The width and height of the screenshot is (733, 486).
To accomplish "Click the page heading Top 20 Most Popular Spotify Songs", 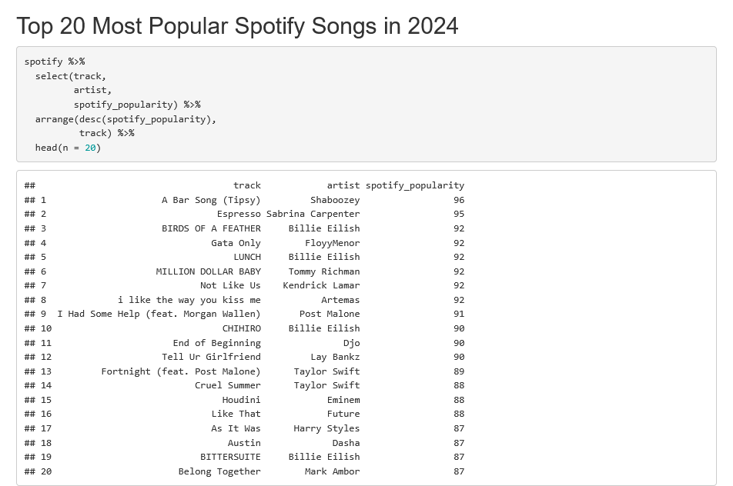I will (x=237, y=26).
